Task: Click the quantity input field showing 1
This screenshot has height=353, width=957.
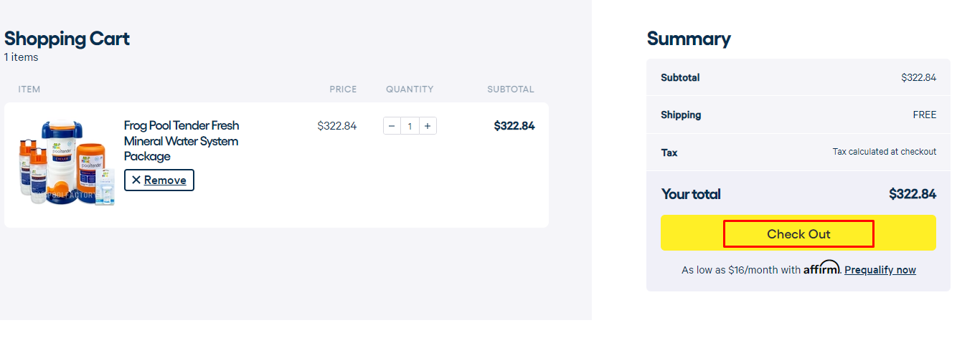Action: [x=410, y=126]
